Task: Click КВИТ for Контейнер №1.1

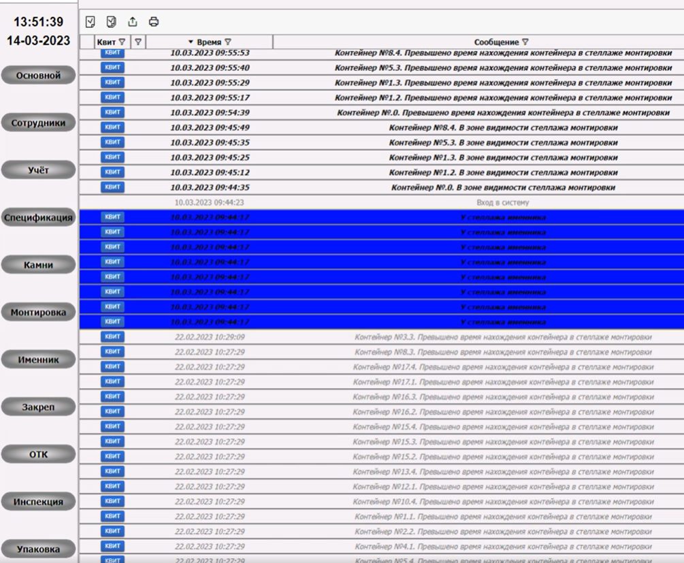Action: (x=112, y=516)
